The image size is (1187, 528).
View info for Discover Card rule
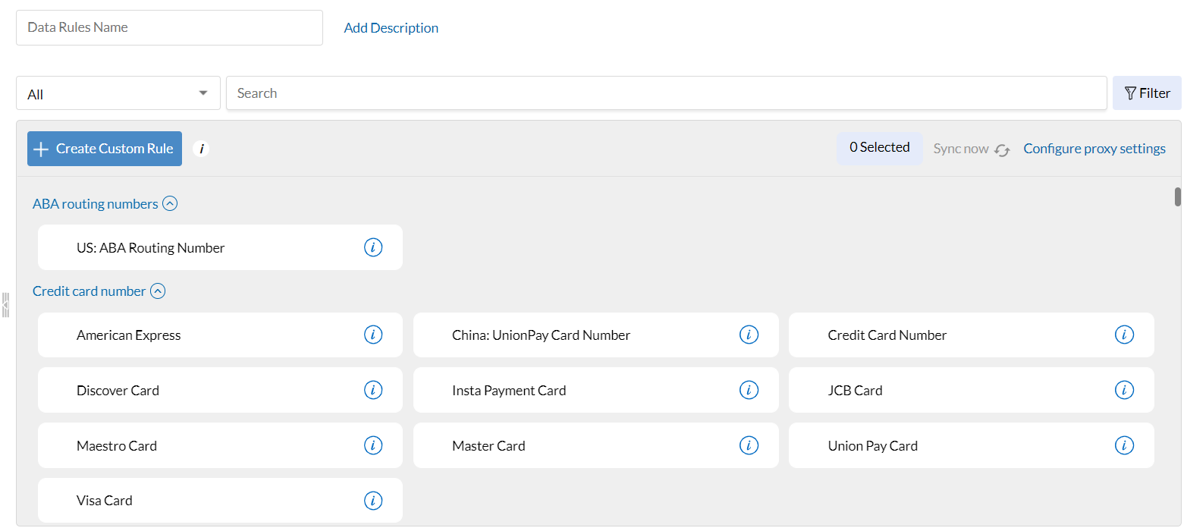coord(372,390)
